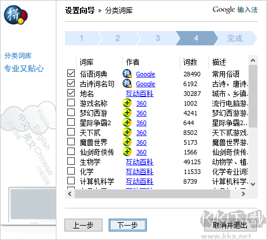Image resolution: width=267 pixels, height=240 pixels.
Task: Open 360 link in 天下贰 row
Action: click(x=142, y=133)
